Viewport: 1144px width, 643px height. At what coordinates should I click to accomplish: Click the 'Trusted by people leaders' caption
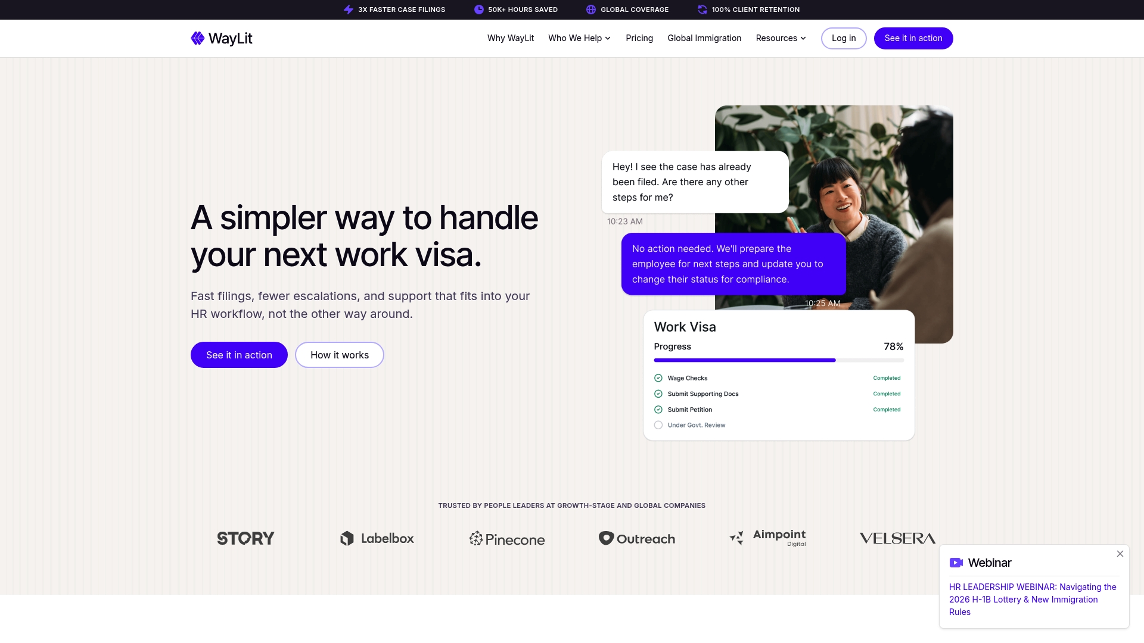click(572, 505)
